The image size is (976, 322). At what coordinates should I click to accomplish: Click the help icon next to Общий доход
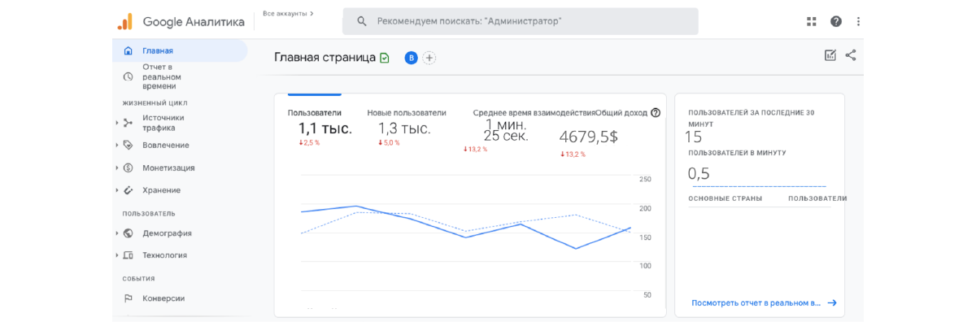click(x=656, y=113)
